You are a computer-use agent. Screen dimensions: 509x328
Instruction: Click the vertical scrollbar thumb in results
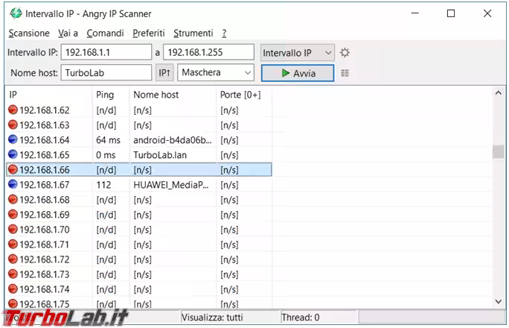click(498, 152)
